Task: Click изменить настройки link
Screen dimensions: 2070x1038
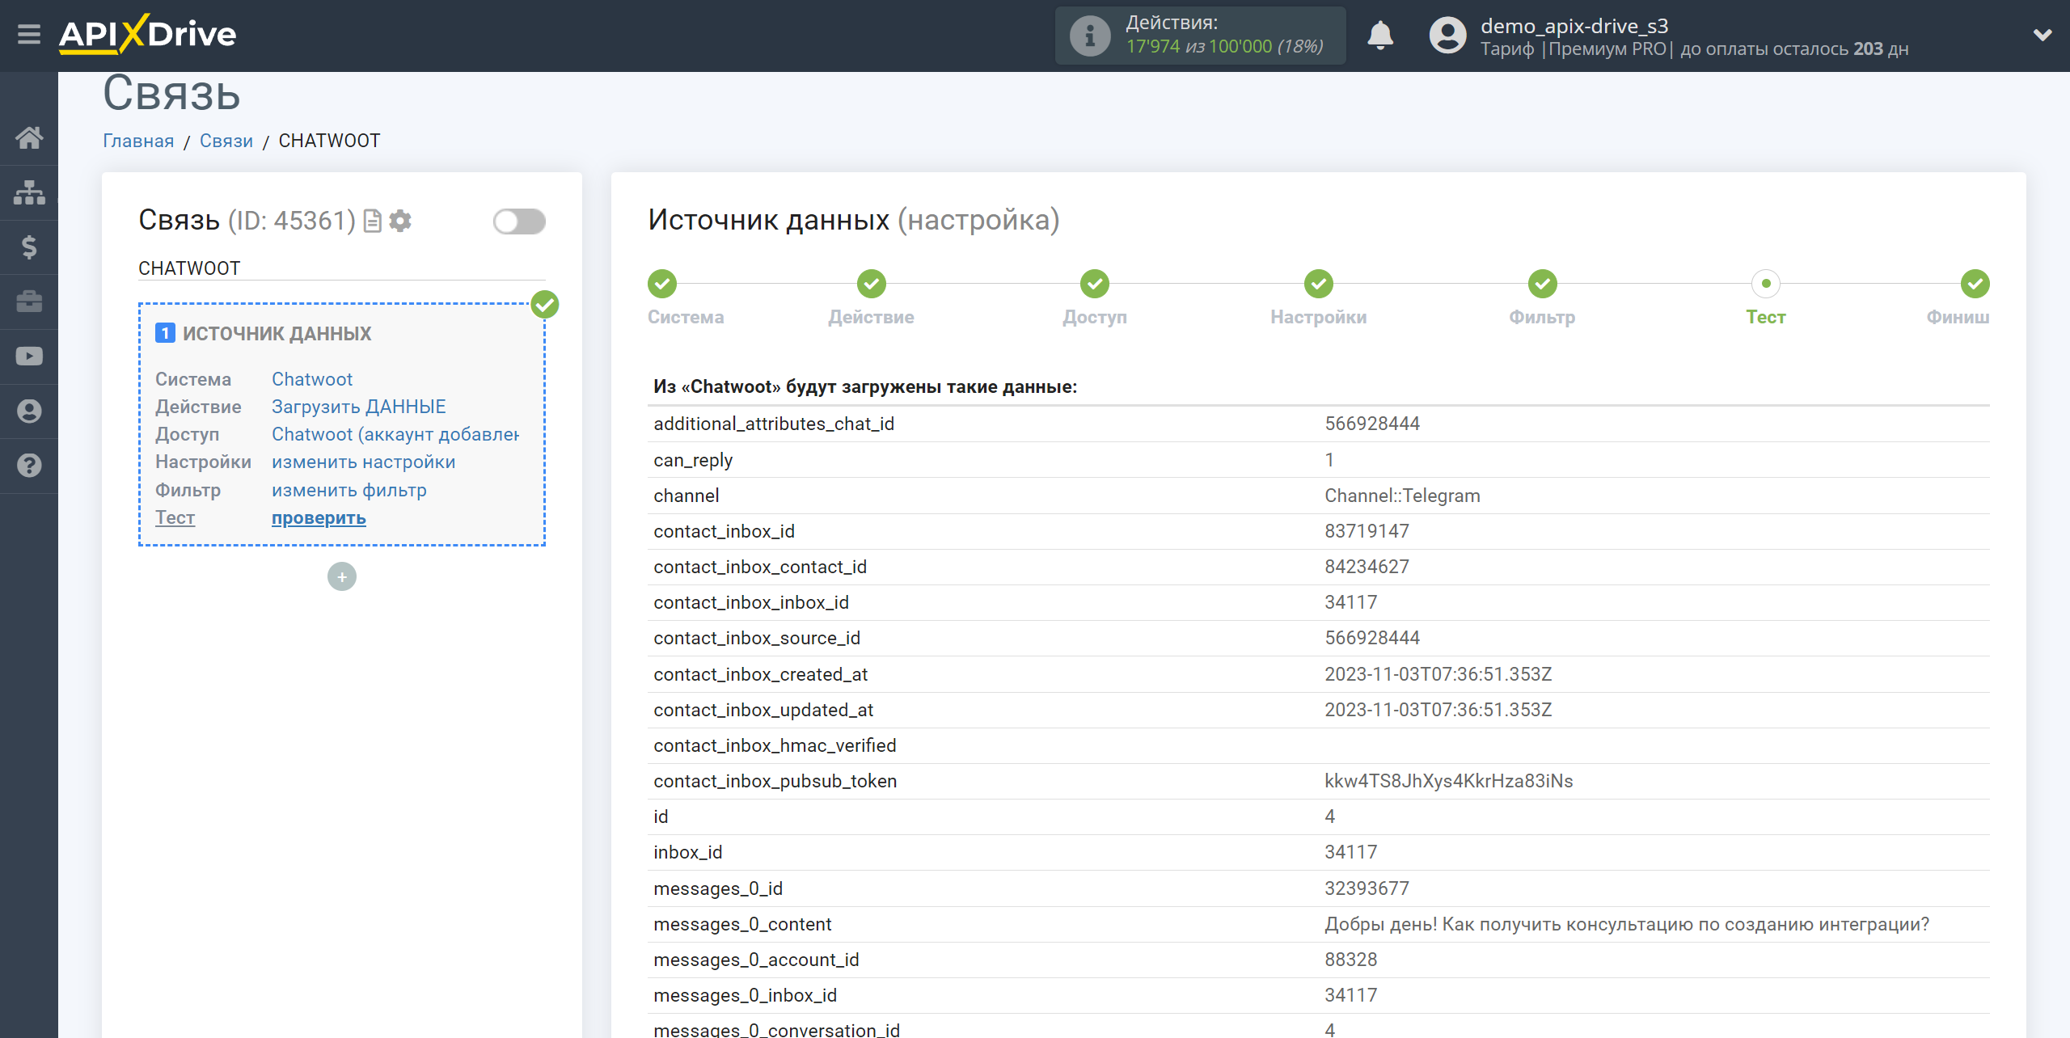Action: point(364,462)
